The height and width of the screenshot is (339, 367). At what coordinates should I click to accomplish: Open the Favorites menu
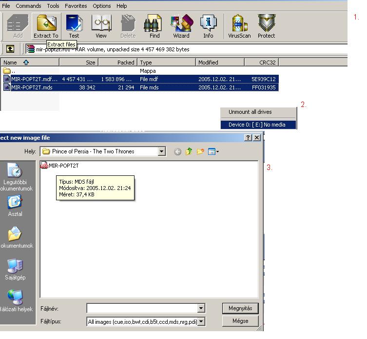click(x=76, y=6)
